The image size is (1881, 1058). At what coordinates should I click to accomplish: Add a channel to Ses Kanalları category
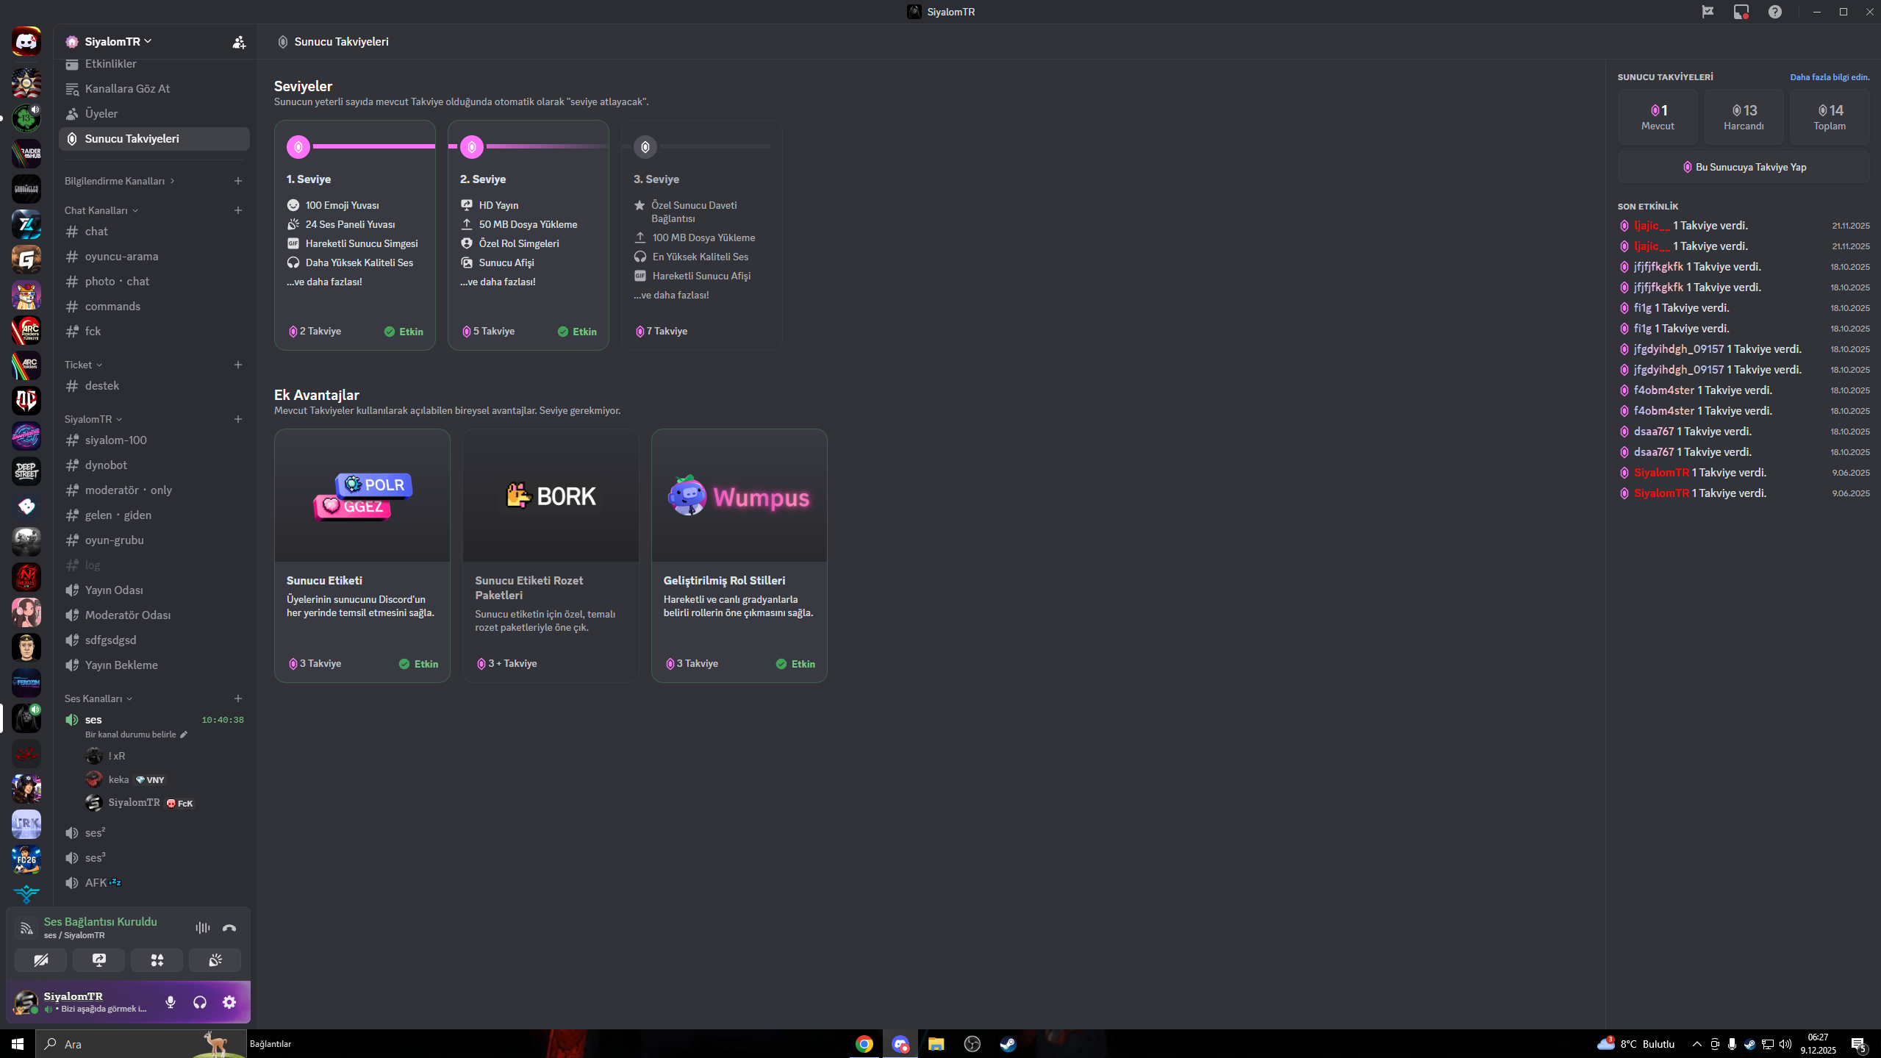(238, 698)
